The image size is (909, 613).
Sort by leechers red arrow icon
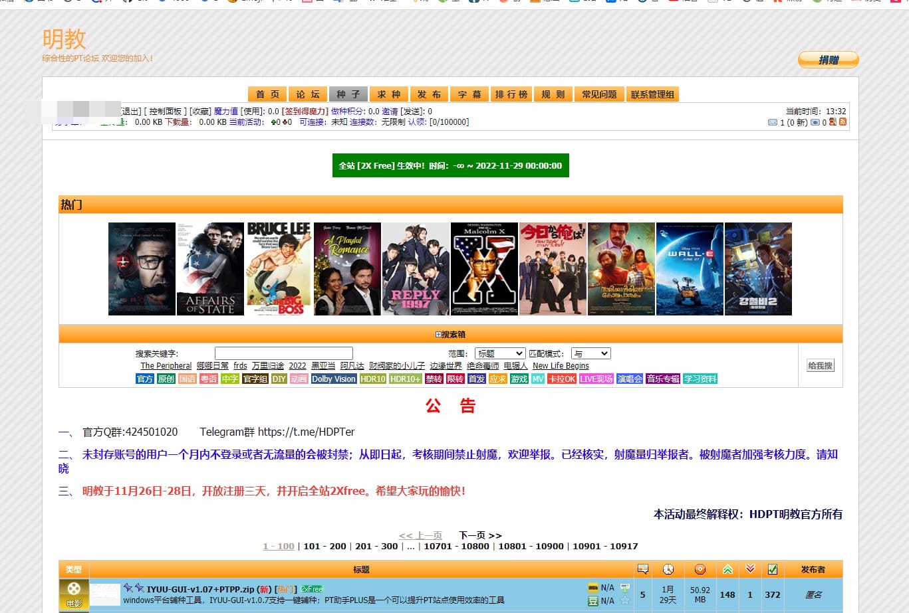750,569
